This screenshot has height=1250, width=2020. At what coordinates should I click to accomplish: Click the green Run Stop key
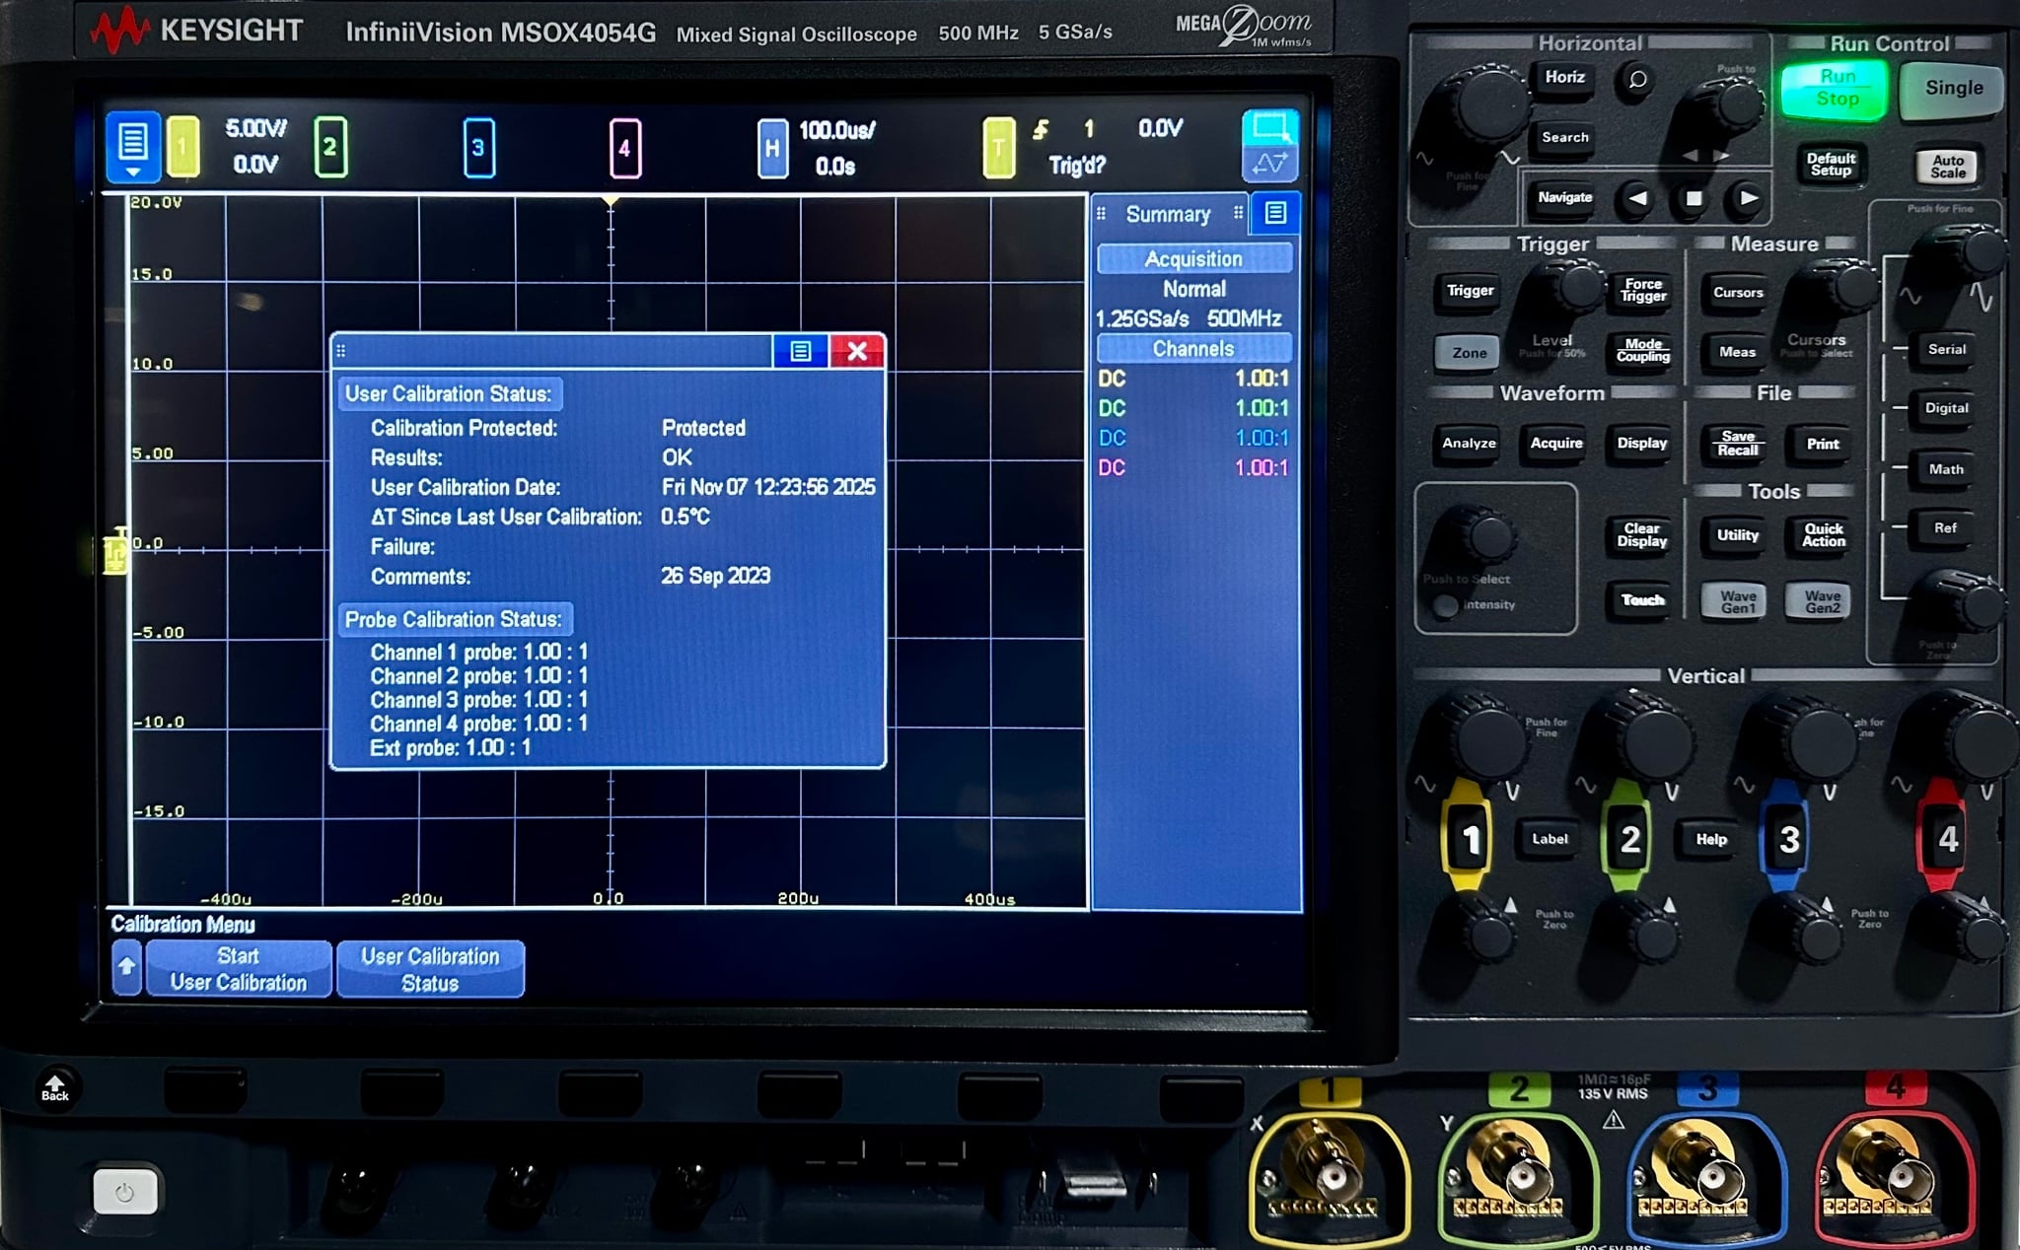pyautogui.click(x=1837, y=89)
